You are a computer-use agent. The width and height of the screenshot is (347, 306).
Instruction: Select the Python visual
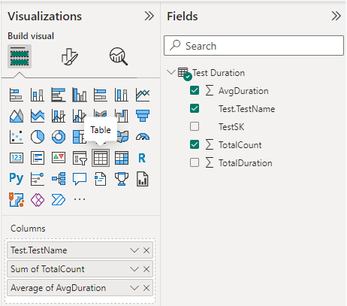(17, 179)
